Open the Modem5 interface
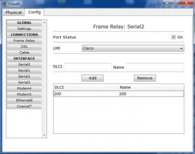Image resolution: width=195 pixels, height=154 pixels. pyautogui.click(x=24, y=94)
